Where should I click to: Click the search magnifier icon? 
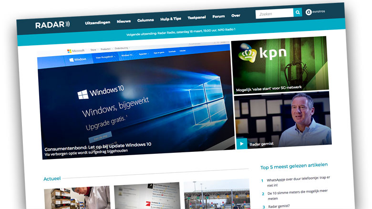[298, 12]
